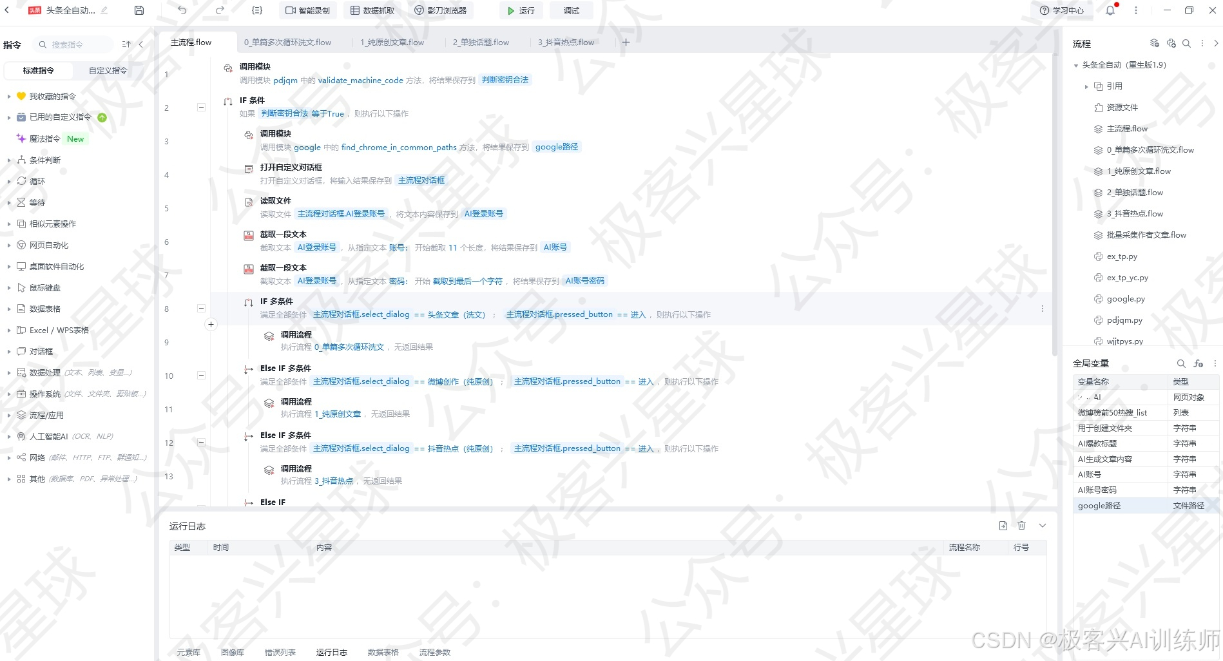1223x661 pixels.
Task: Click the add-flow icon in 流程 panel header
Action: [1155, 43]
